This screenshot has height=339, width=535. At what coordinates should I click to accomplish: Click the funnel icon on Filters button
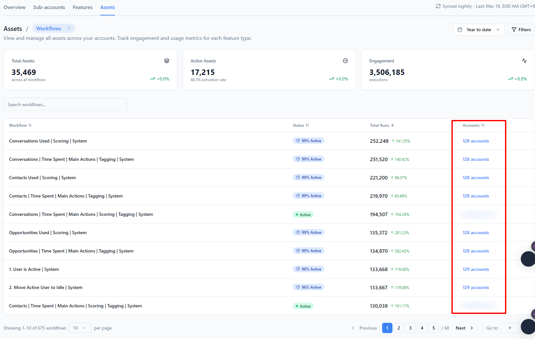coord(514,30)
